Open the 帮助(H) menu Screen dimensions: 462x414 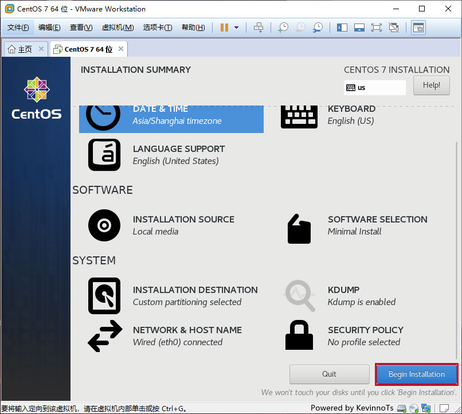[x=193, y=28]
